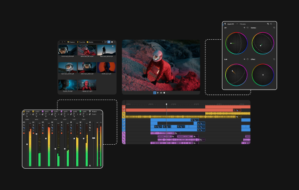The height and width of the screenshot is (190, 299).
Task: Open the FX dropdown in the color panel header
Action: [x=237, y=24]
